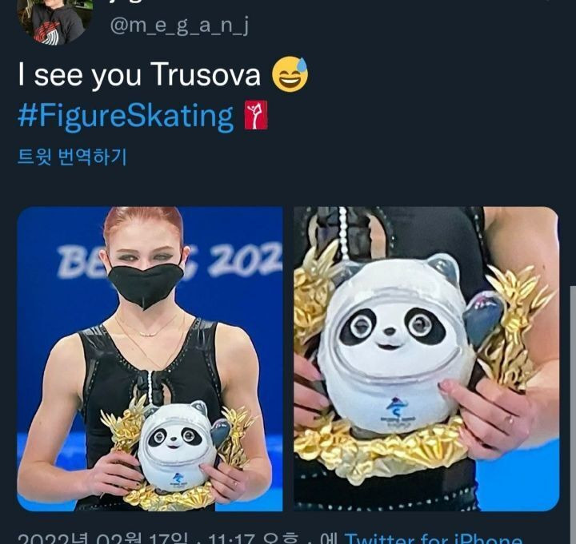Open the Twitter for iPhone source link

(433, 539)
